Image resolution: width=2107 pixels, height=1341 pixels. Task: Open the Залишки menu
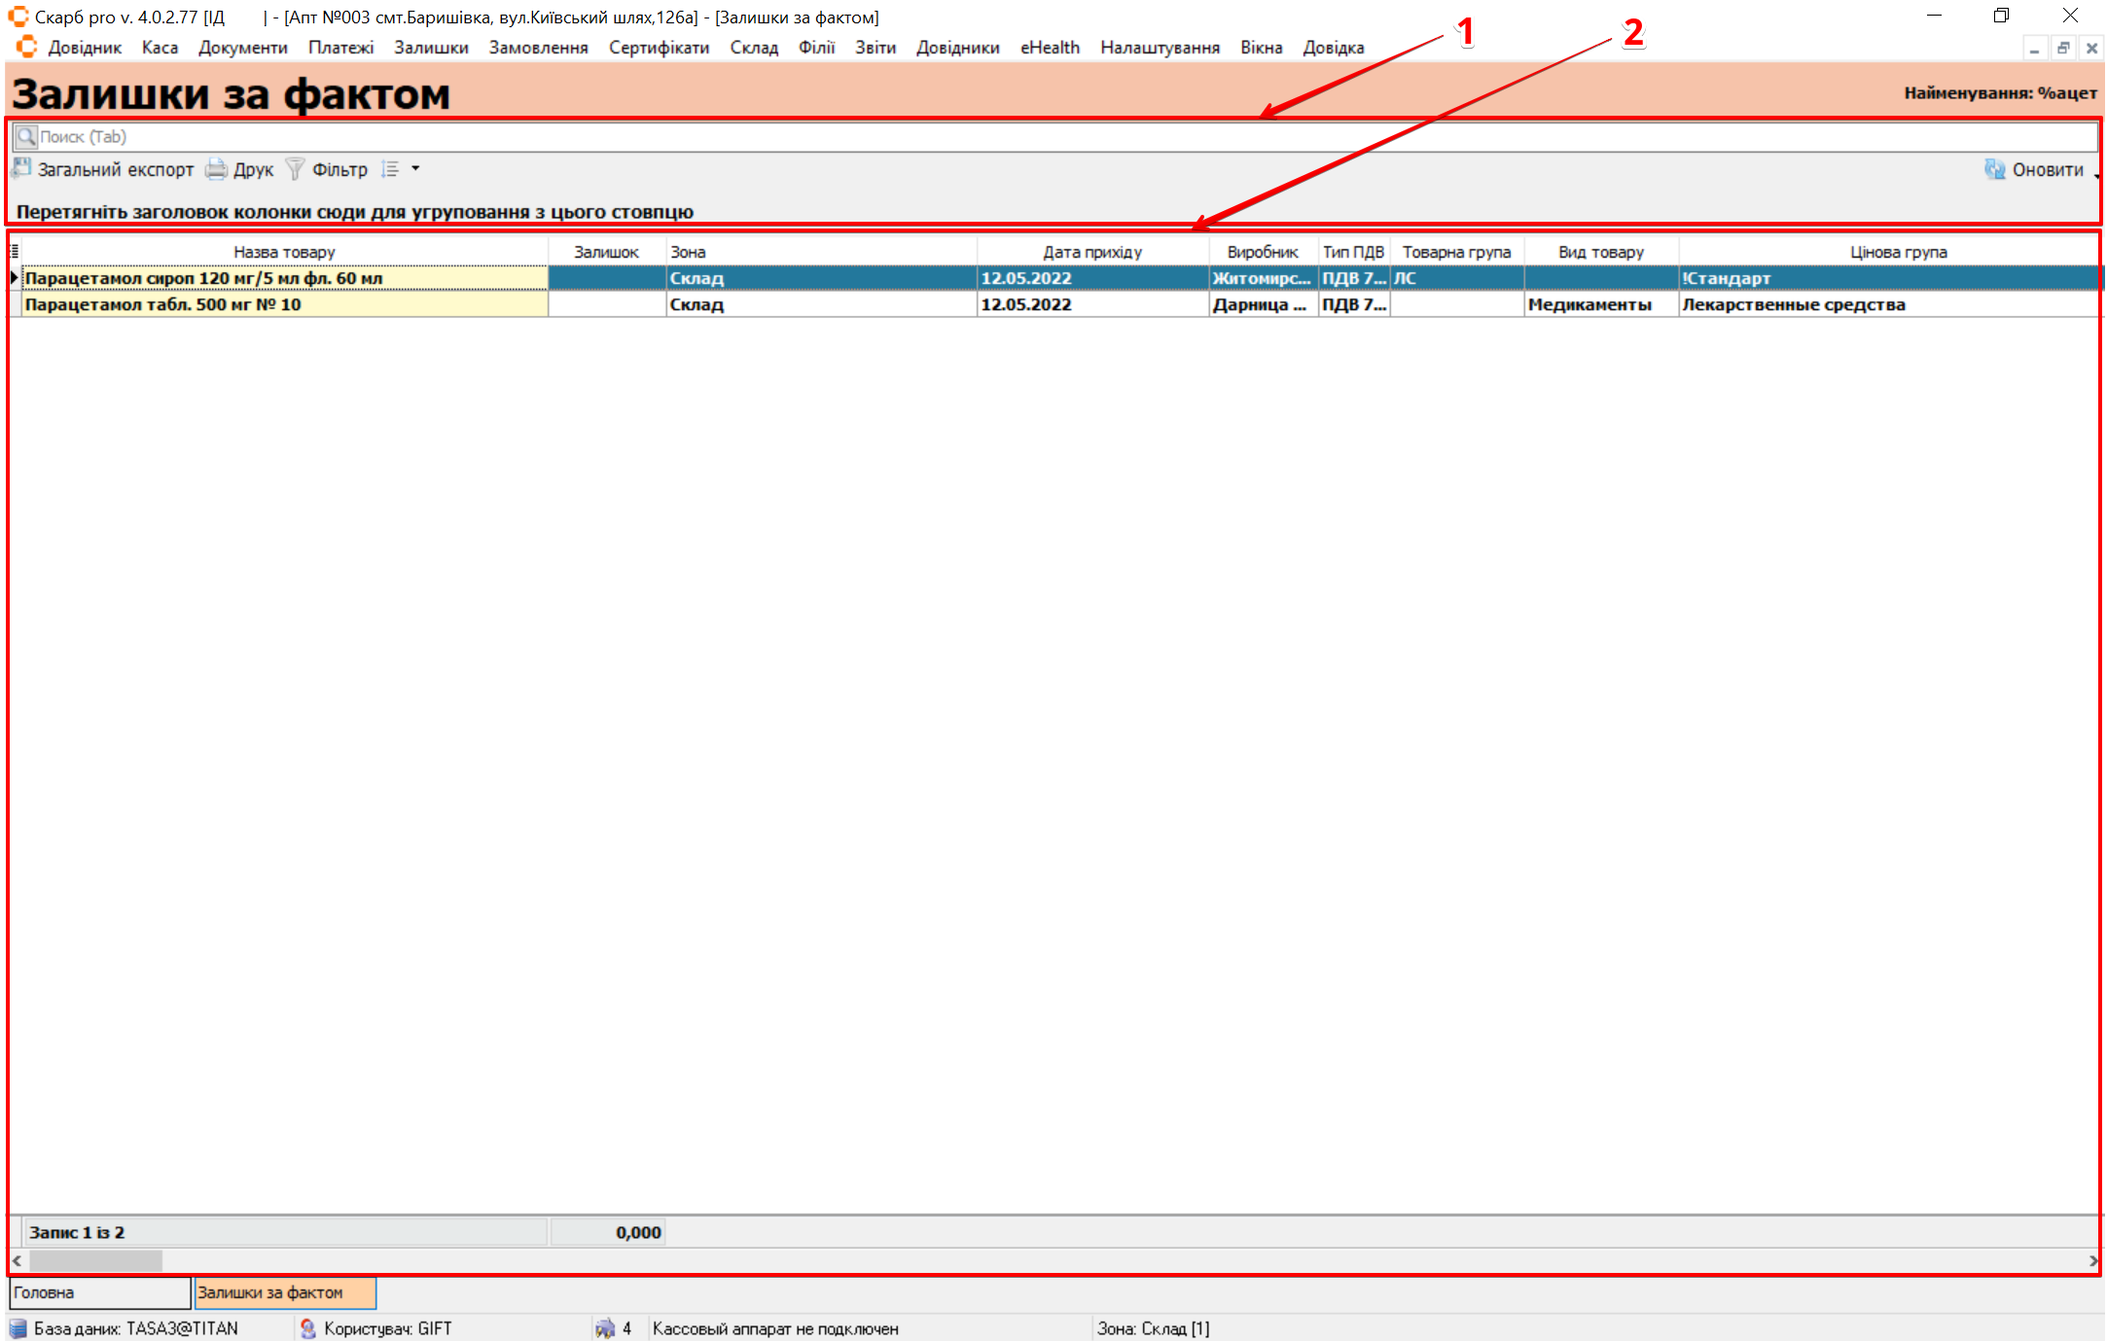431,48
